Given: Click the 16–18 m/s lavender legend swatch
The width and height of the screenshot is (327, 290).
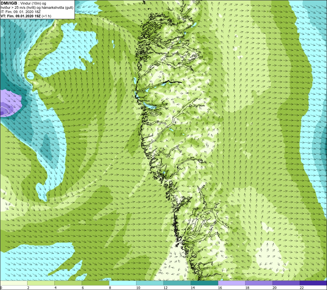Looking at the screenshot, I should pyautogui.click(x=232, y=283).
